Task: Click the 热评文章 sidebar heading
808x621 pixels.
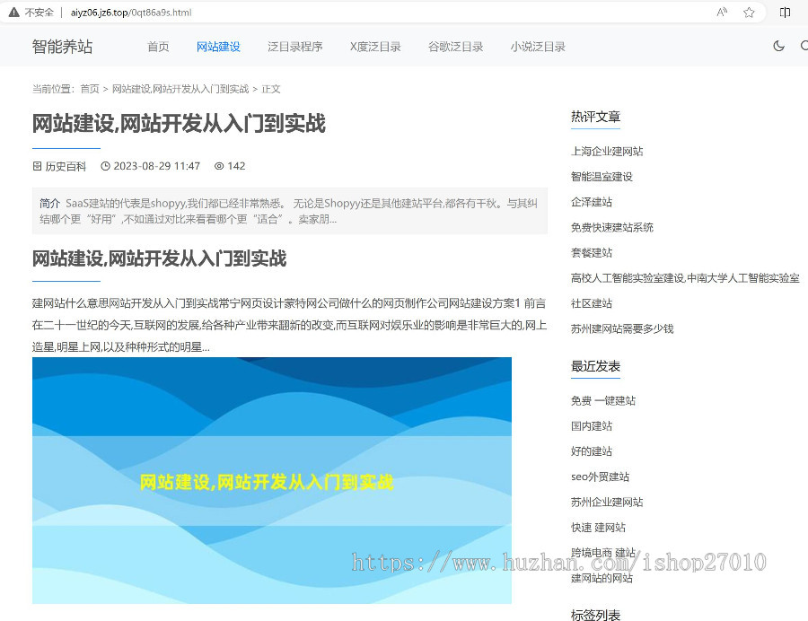Action: click(x=596, y=117)
